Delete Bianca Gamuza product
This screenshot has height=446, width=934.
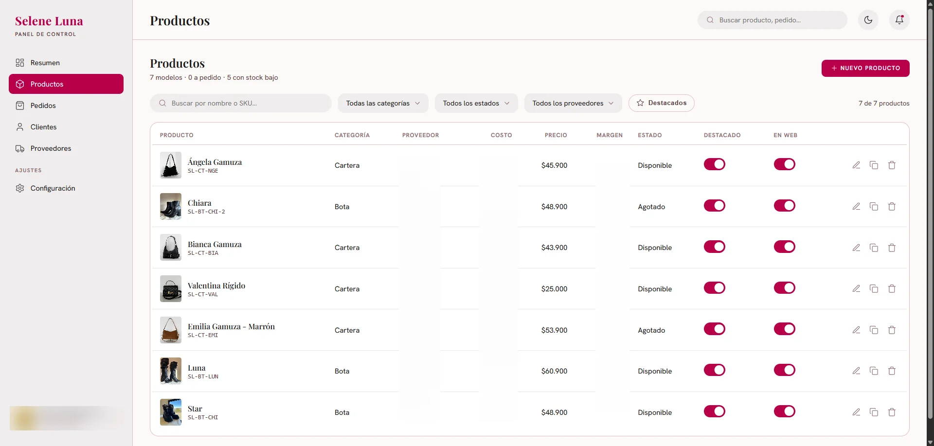892,248
